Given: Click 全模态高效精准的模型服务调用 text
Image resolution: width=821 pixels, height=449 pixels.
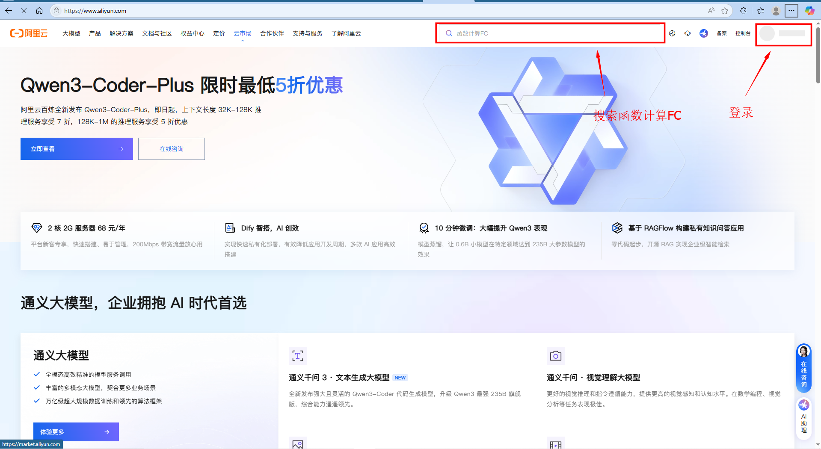Looking at the screenshot, I should (x=88, y=375).
